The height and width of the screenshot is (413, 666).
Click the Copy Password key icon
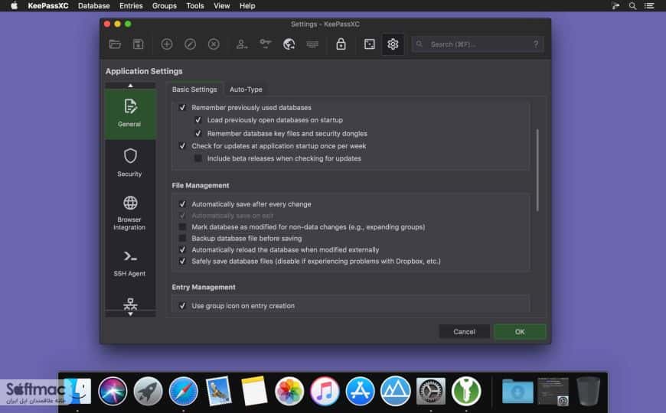(266, 44)
